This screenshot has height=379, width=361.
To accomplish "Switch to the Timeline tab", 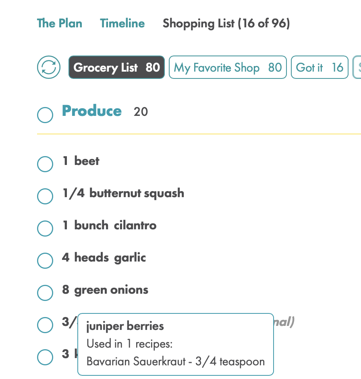I will click(x=122, y=23).
